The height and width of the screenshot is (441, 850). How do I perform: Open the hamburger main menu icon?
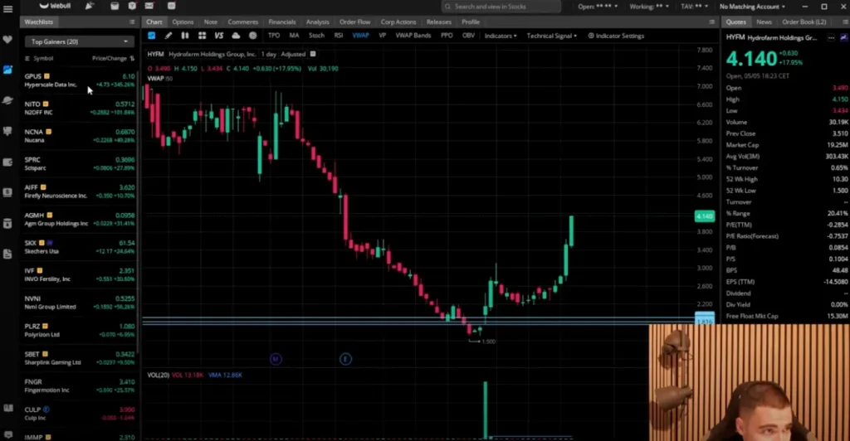pos(7,9)
